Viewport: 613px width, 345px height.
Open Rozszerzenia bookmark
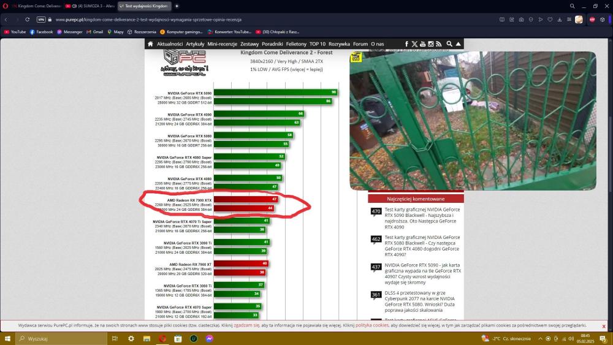[142, 32]
